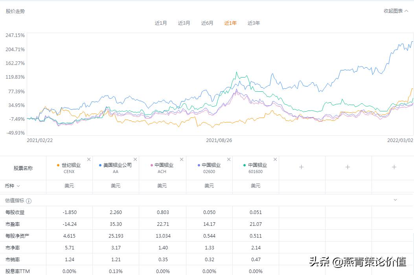The width and height of the screenshot is (414, 275).
Task: Remove 世纪铝业 CENX using its X icon
Action: point(89,159)
